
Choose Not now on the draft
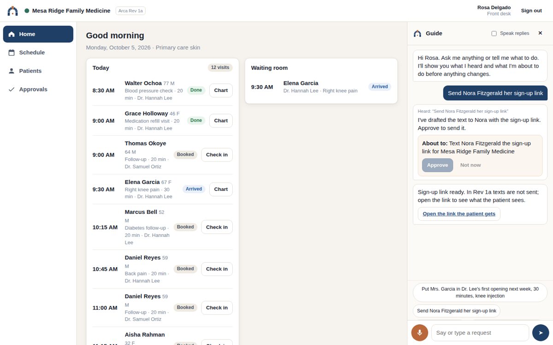(x=471, y=165)
